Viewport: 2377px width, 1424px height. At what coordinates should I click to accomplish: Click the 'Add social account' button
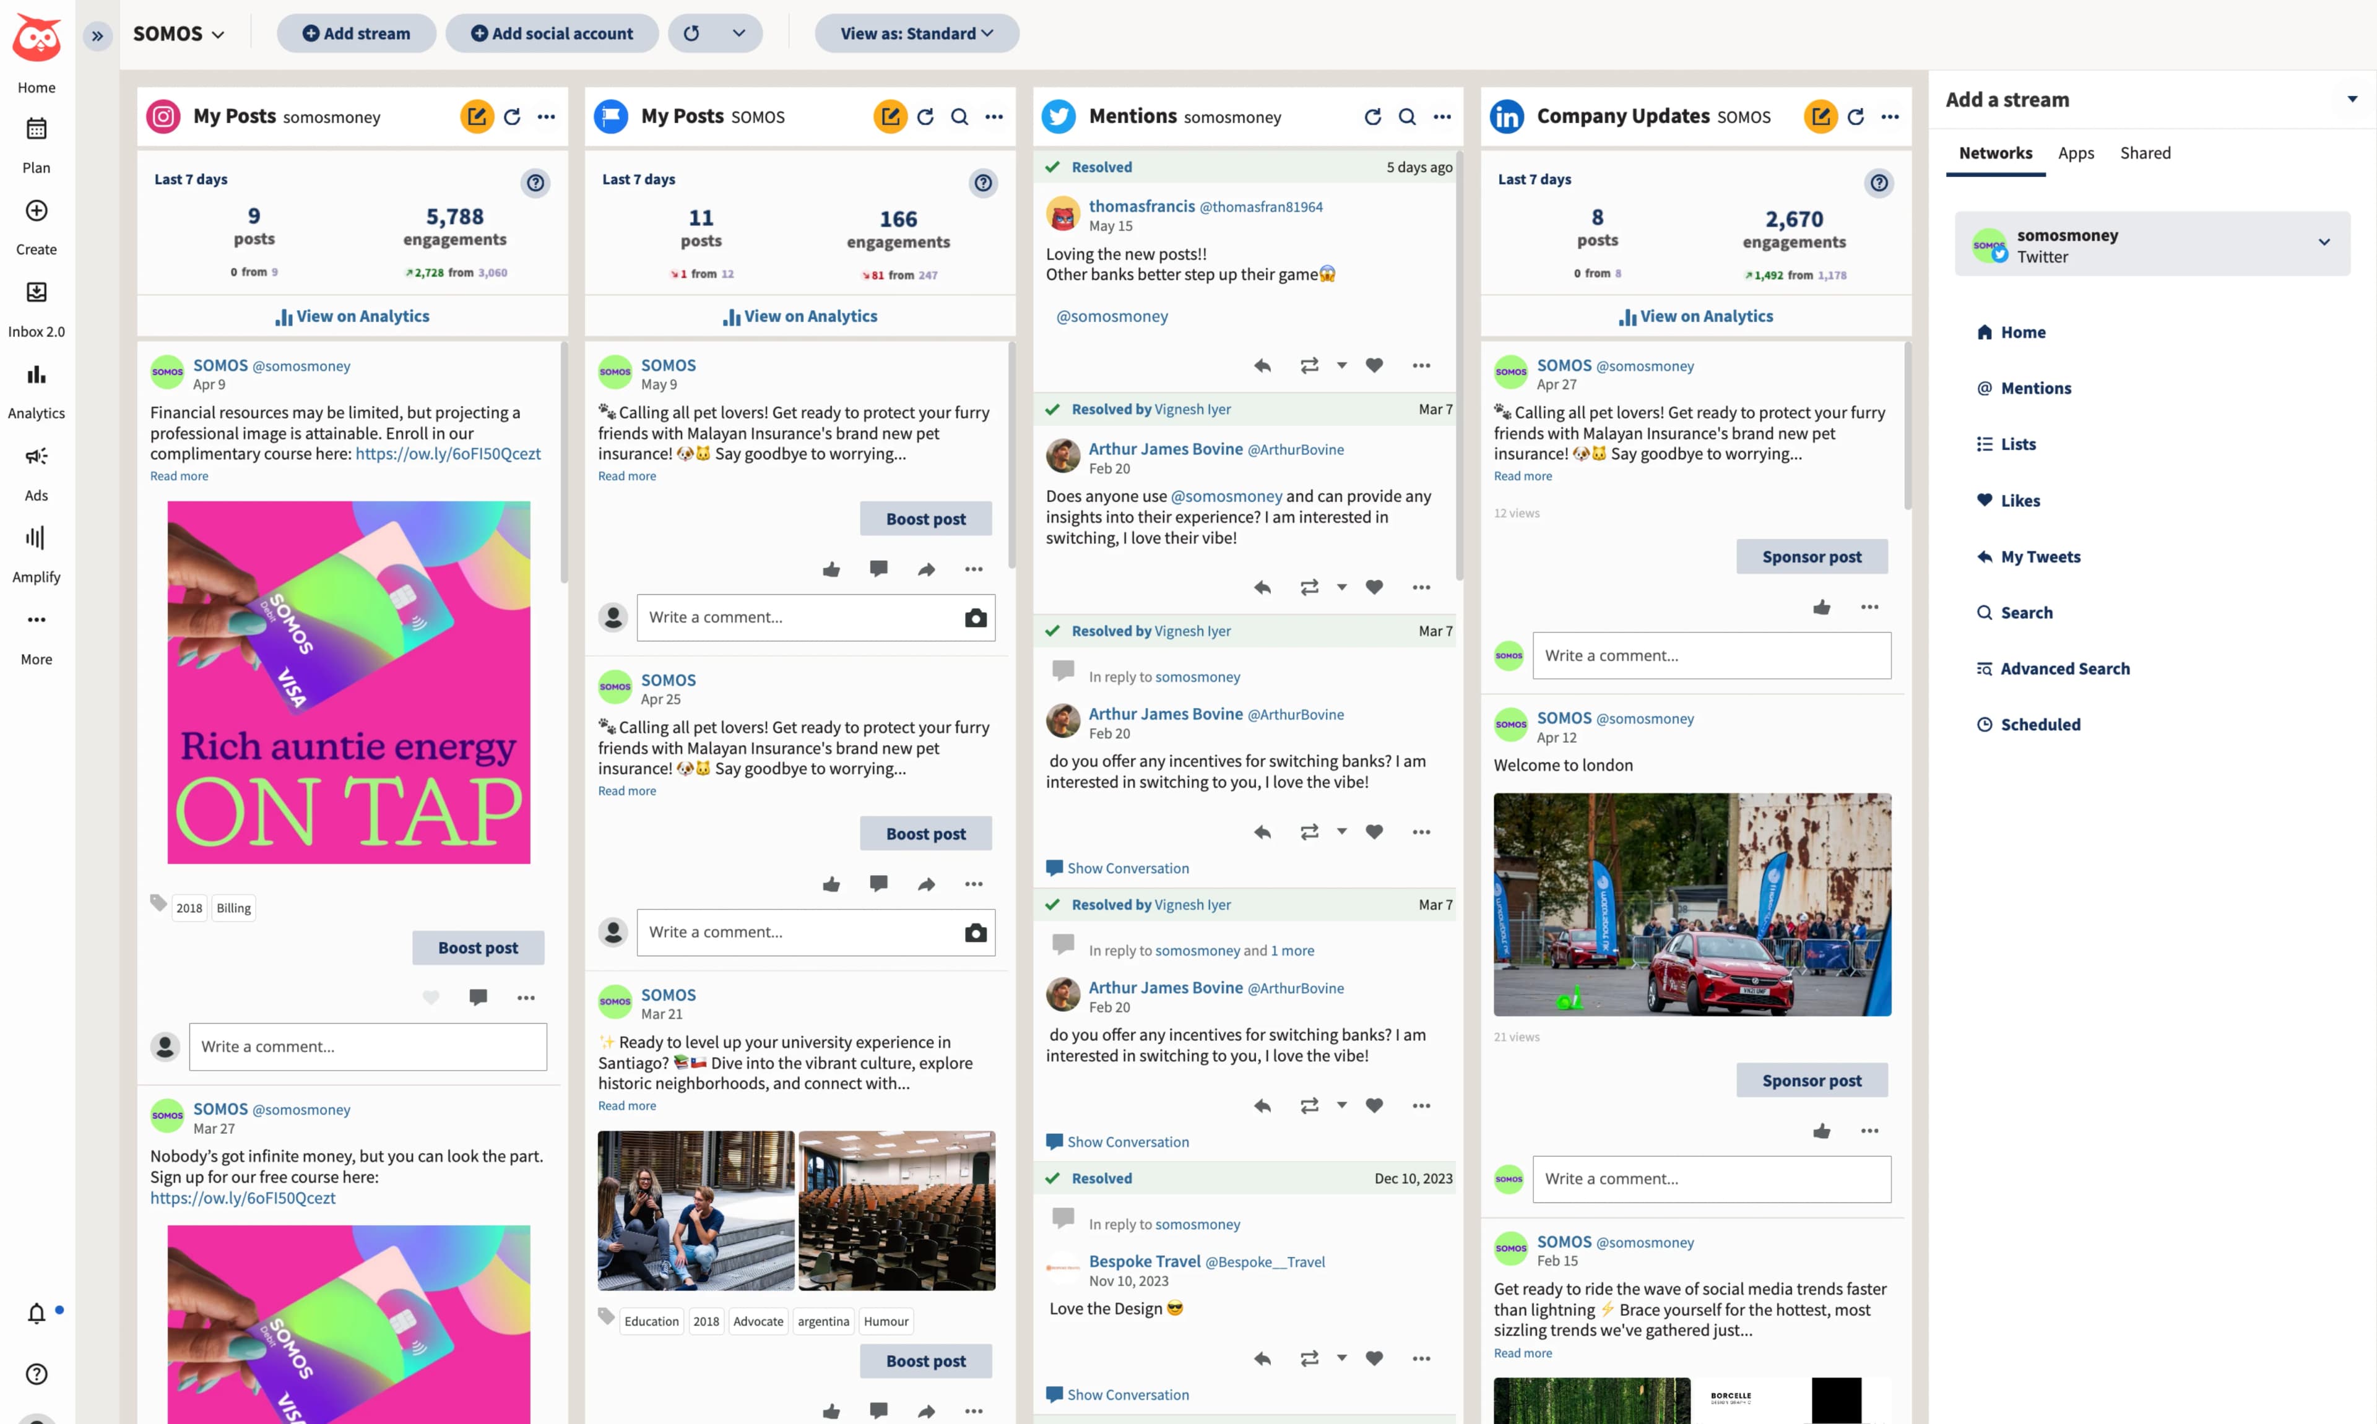tap(551, 33)
